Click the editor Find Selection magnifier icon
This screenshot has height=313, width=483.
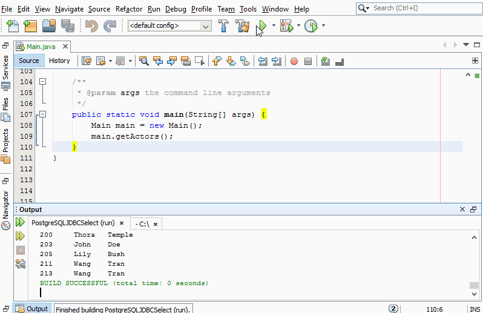tap(144, 61)
